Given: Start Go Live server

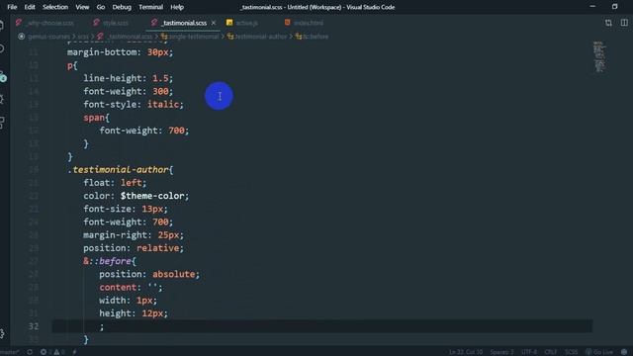Looking at the screenshot, I should 599,352.
